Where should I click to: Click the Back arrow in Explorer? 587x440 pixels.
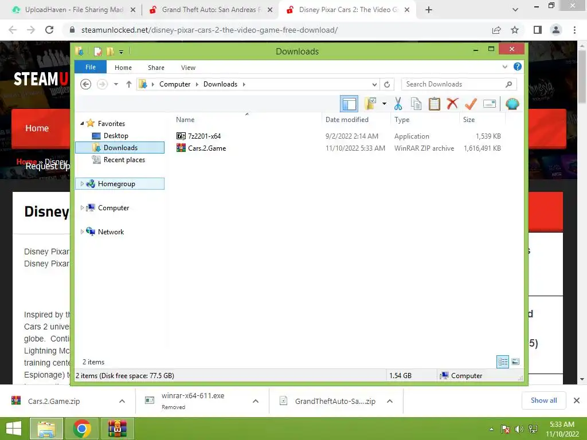86,84
